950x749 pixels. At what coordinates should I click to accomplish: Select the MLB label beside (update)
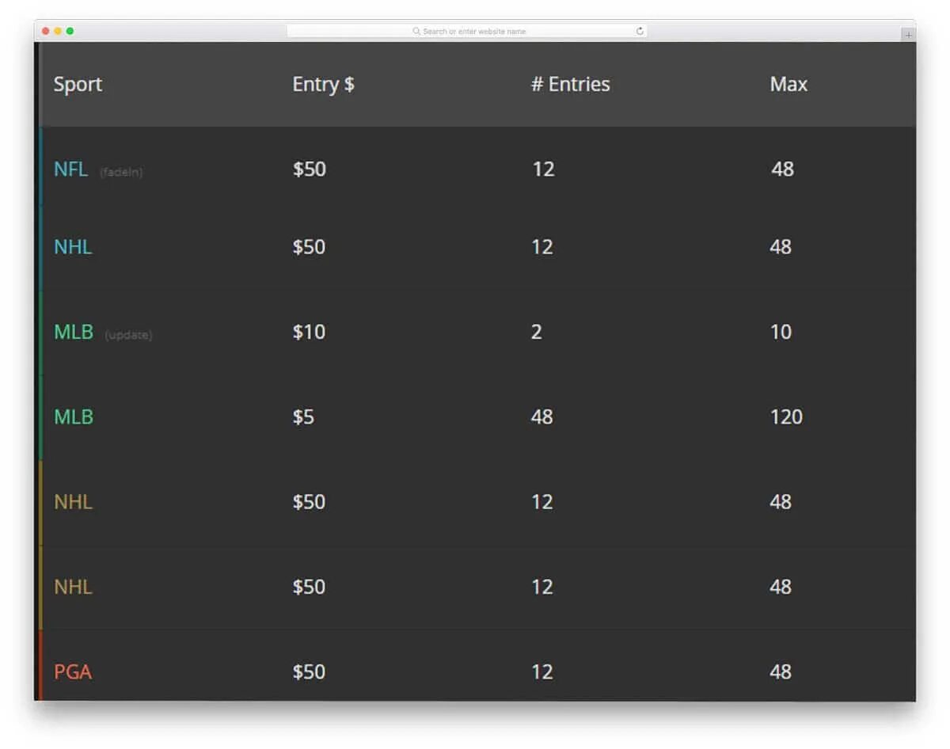tap(74, 332)
